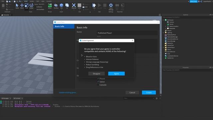Expand the Baseplate node in Explorer
The width and height of the screenshot is (213, 120).
click(x=166, y=28)
